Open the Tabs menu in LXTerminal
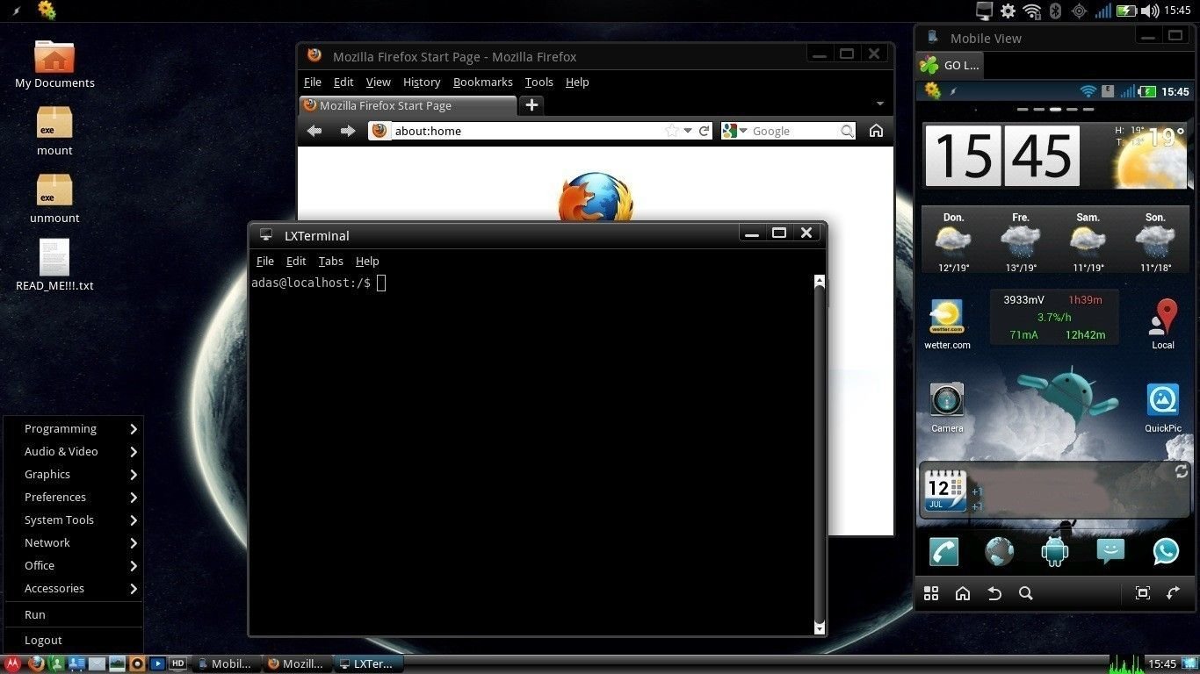The image size is (1200, 674). pyautogui.click(x=330, y=261)
